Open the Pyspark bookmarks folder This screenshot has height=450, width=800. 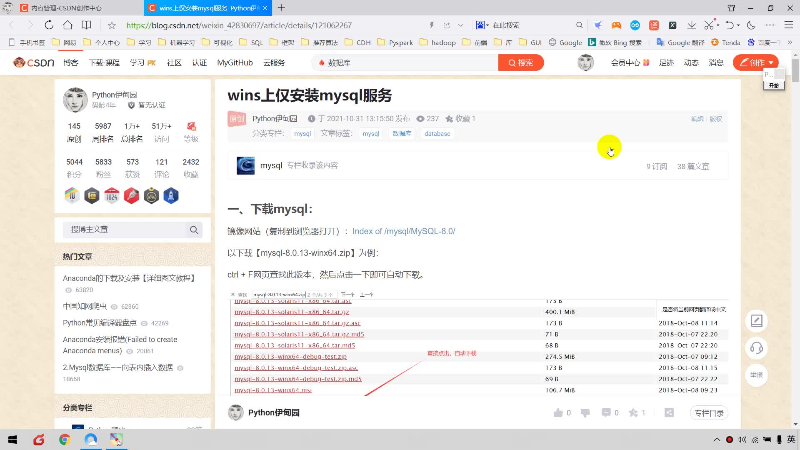pyautogui.click(x=395, y=42)
